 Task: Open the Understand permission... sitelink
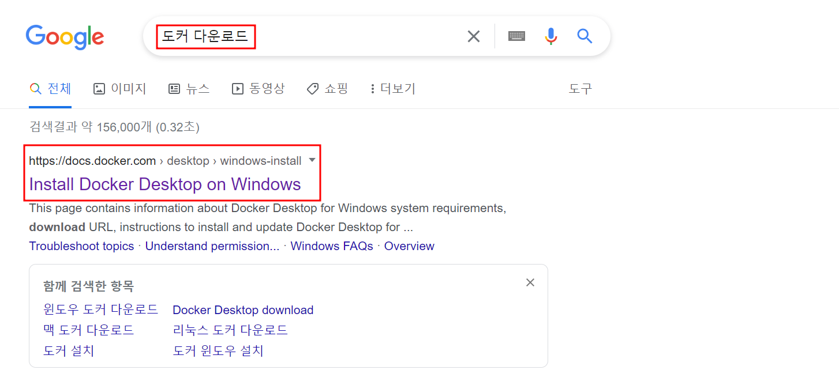pos(212,246)
